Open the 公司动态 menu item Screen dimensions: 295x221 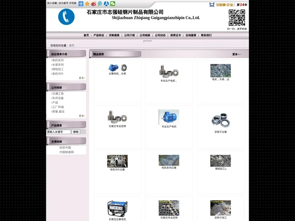click(x=160, y=35)
